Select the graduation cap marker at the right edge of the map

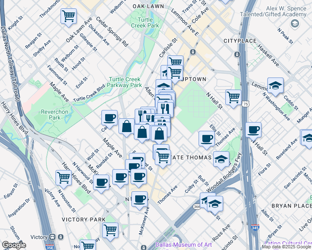click(307, 138)
